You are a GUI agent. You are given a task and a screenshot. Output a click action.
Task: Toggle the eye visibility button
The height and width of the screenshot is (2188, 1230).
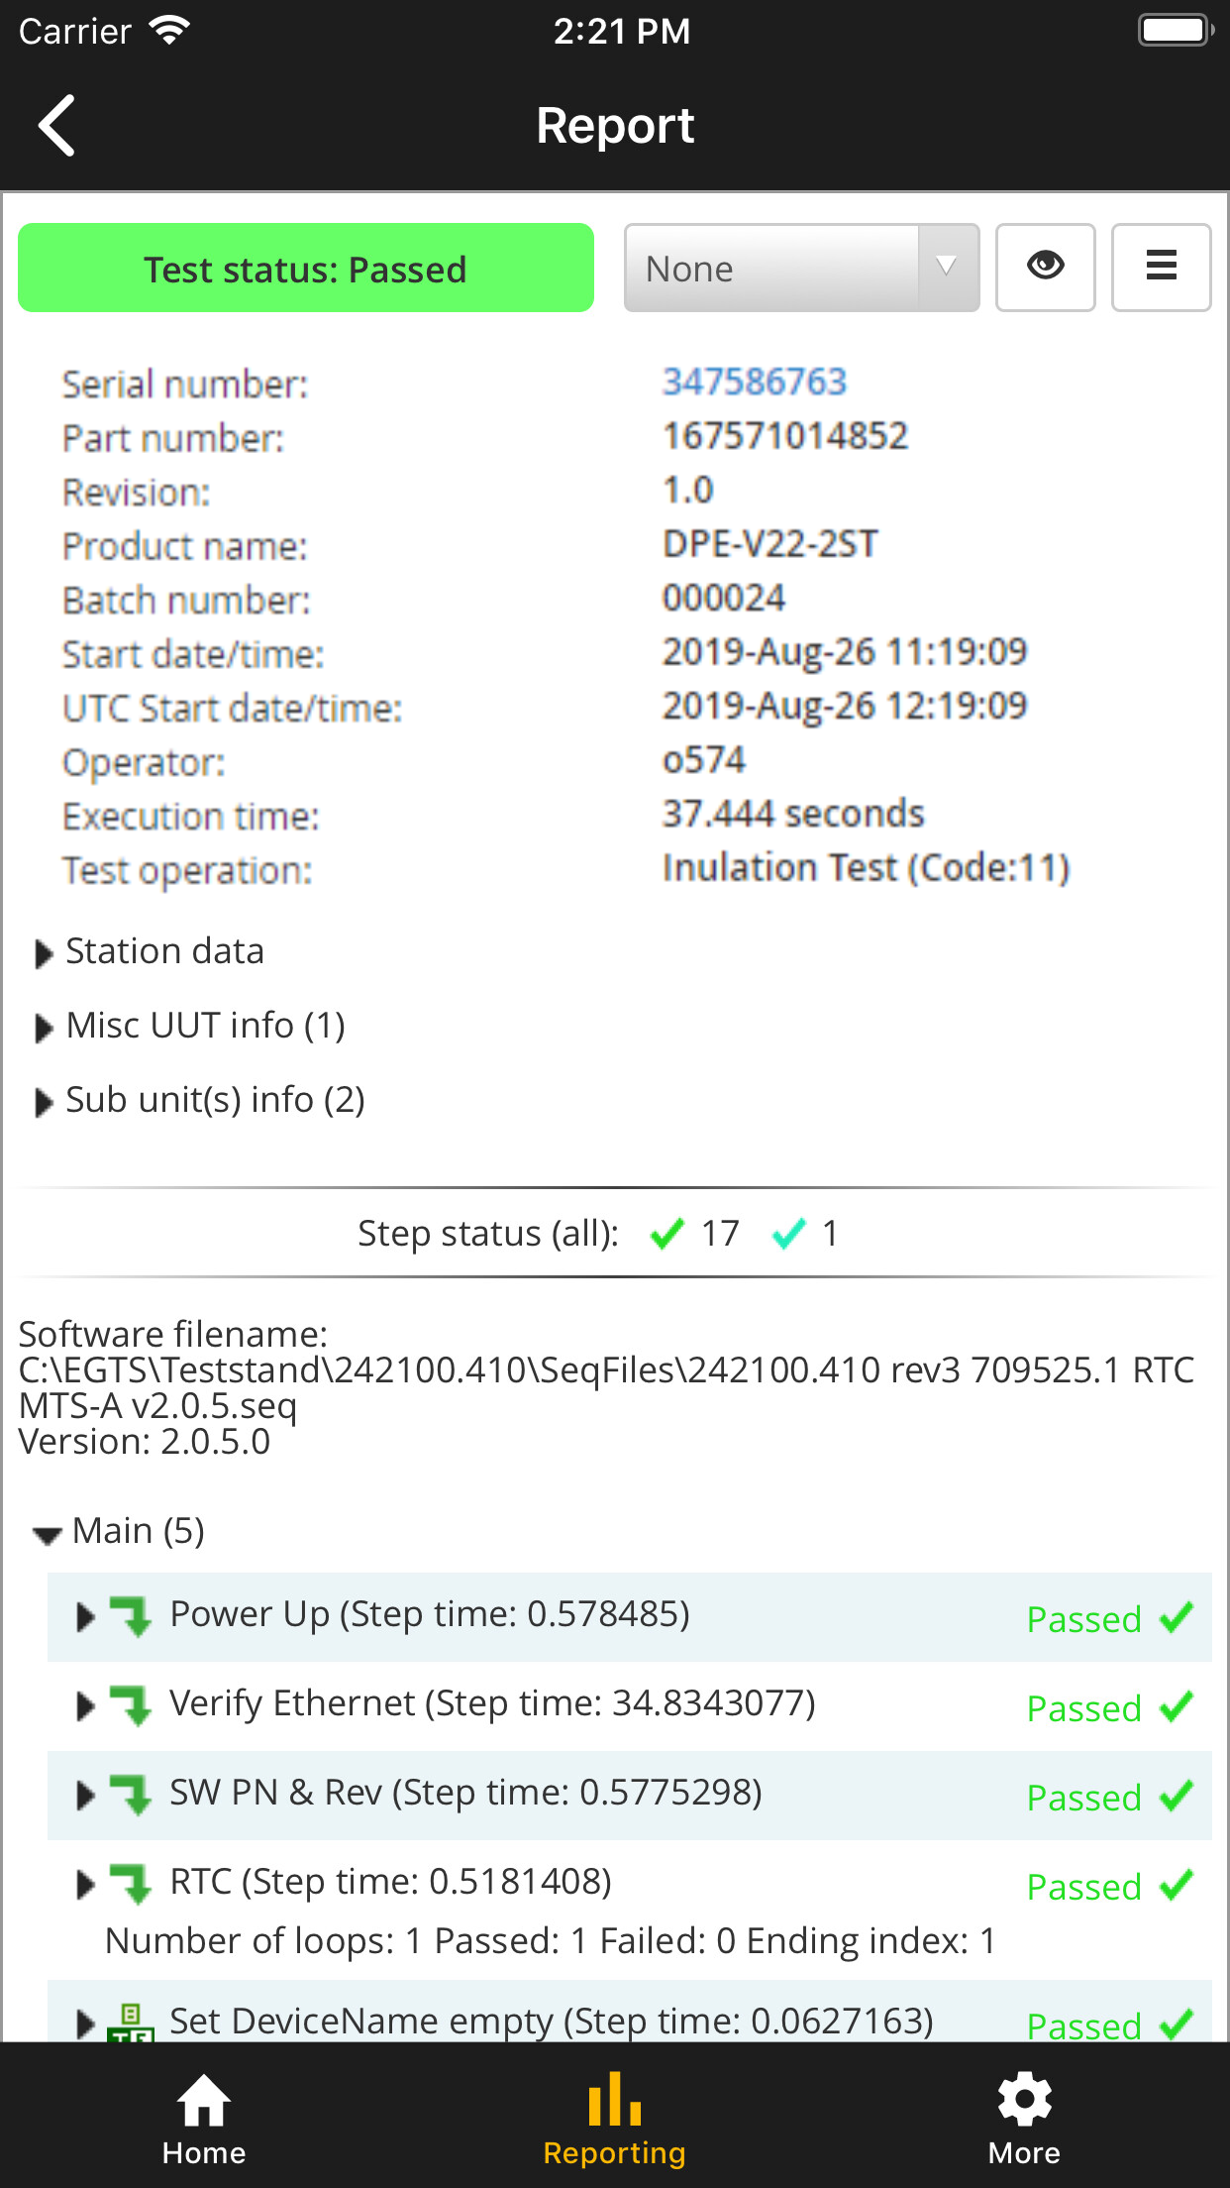1045,268
